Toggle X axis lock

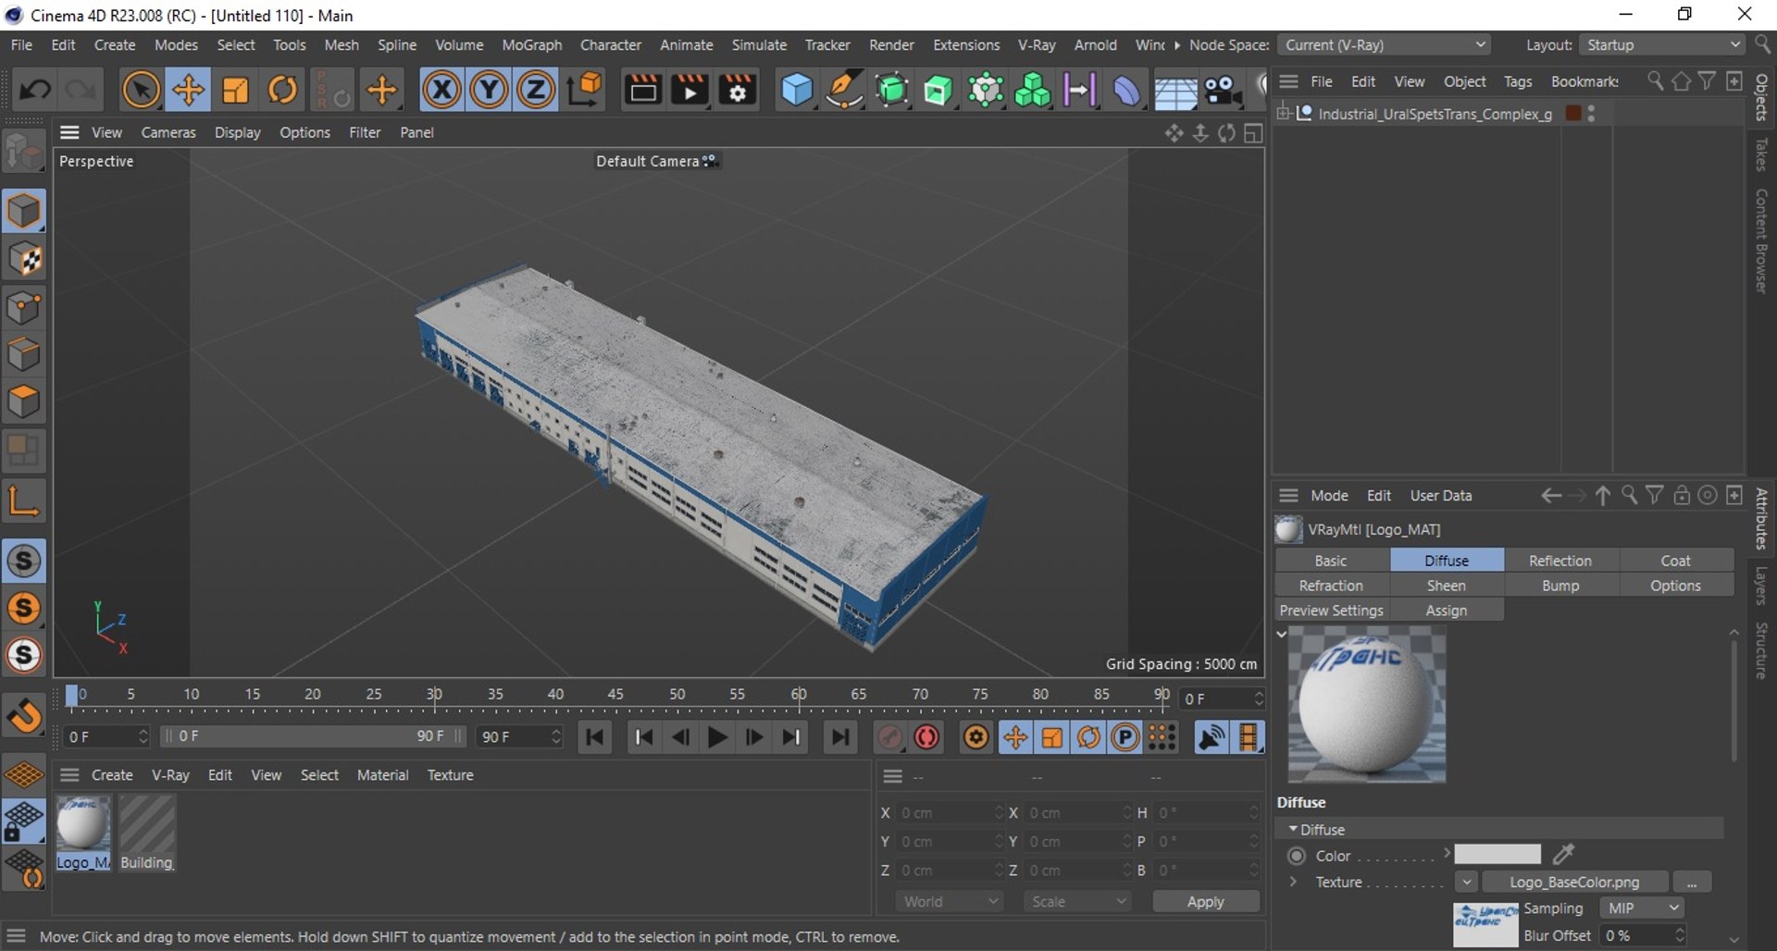(441, 90)
